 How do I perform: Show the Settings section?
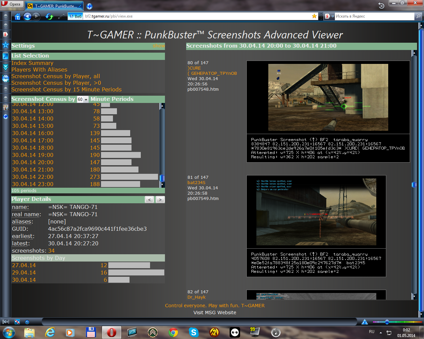click(x=158, y=46)
